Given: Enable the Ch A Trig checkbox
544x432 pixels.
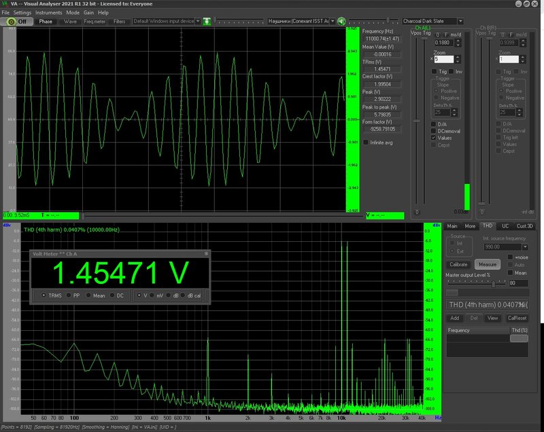Looking at the screenshot, I should tap(434, 71).
